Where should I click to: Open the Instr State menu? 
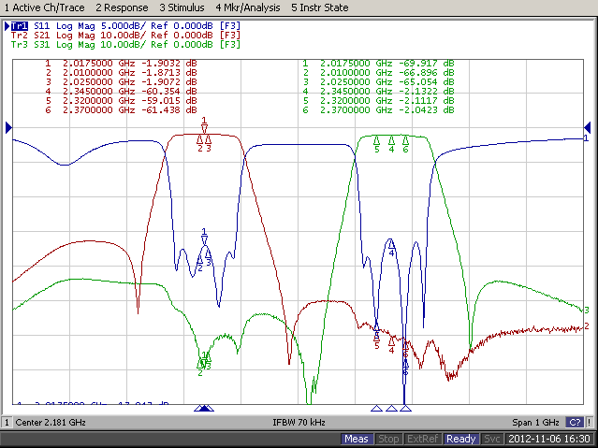(320, 7)
